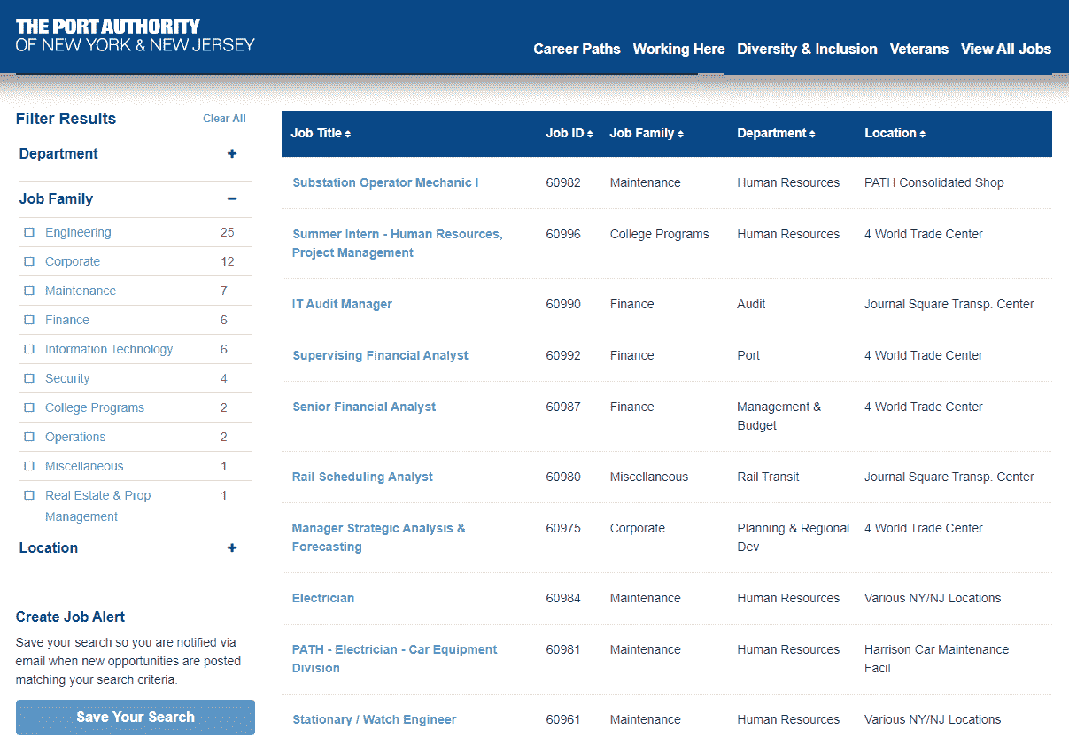Viewport: 1069px width, 745px height.
Task: Click the Port department cell
Action: coord(748,355)
